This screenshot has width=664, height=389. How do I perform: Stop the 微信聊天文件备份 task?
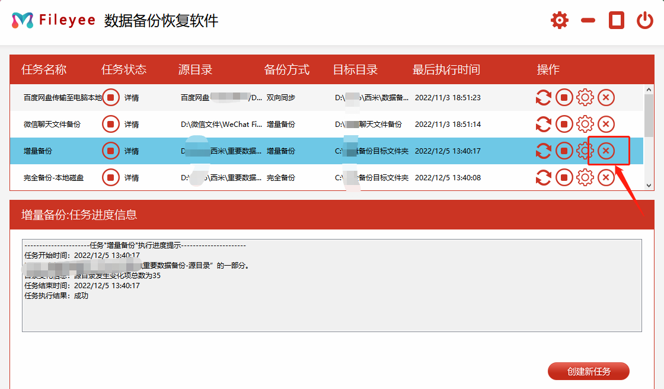[564, 124]
